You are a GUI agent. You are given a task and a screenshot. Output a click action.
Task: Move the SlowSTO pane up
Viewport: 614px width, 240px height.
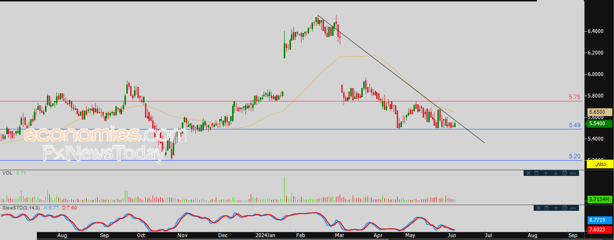tap(556, 208)
